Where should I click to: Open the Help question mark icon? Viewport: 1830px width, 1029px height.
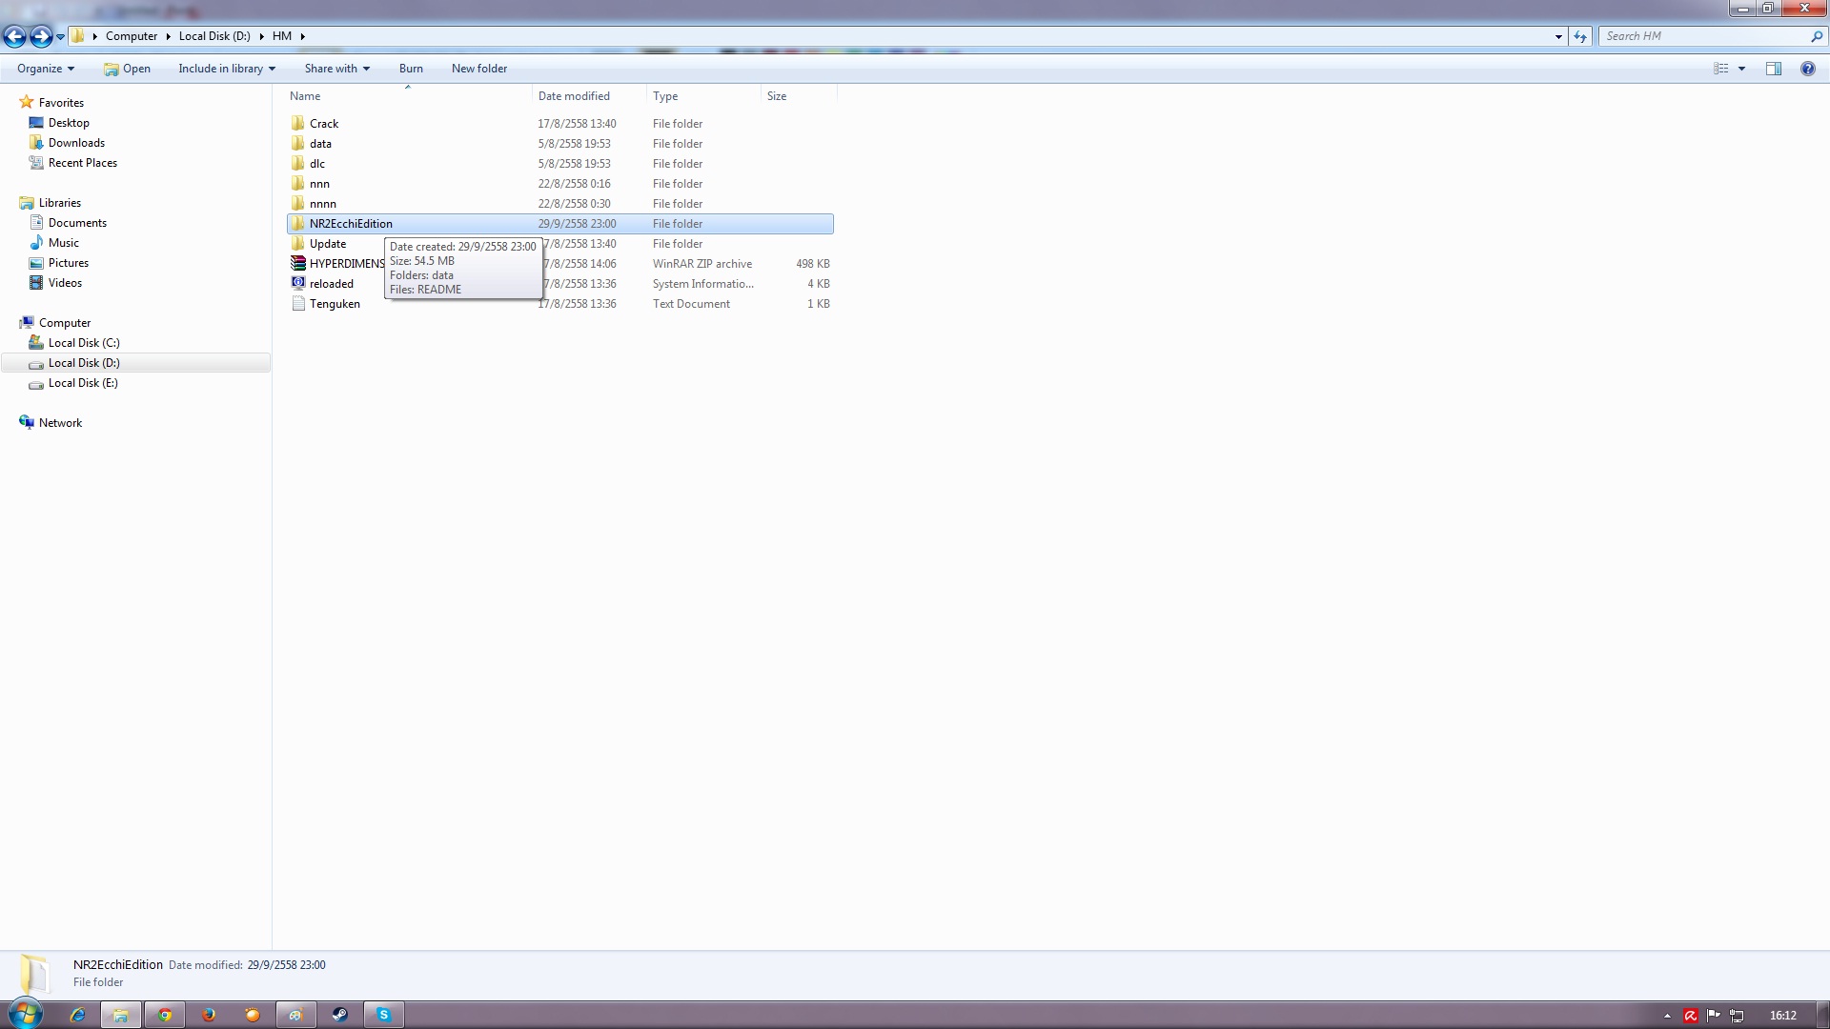click(1807, 69)
